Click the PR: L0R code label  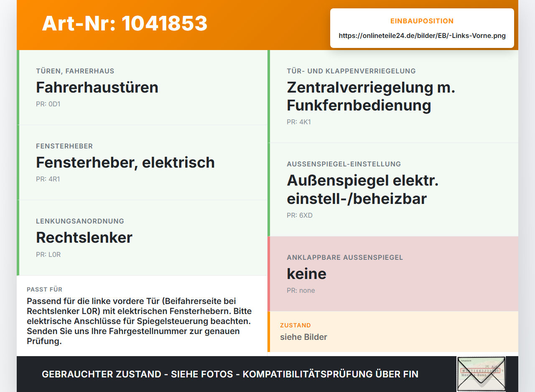point(48,254)
